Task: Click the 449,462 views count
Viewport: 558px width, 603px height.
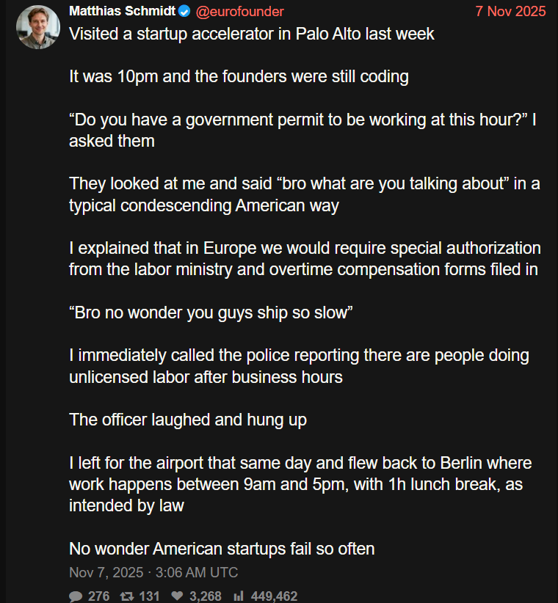Action: (x=274, y=596)
